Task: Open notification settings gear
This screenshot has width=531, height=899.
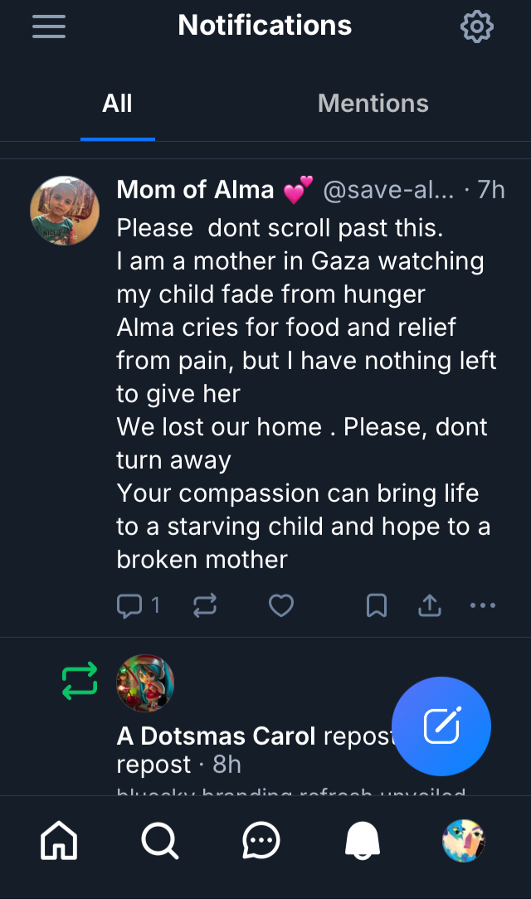Action: pyautogui.click(x=476, y=27)
